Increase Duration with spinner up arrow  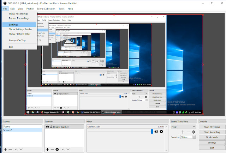point(194,136)
